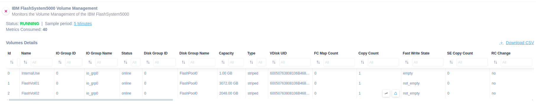Focus the Capacity filter field
Image resolution: width=536 pixels, height=106 pixels.
[x=236, y=62]
